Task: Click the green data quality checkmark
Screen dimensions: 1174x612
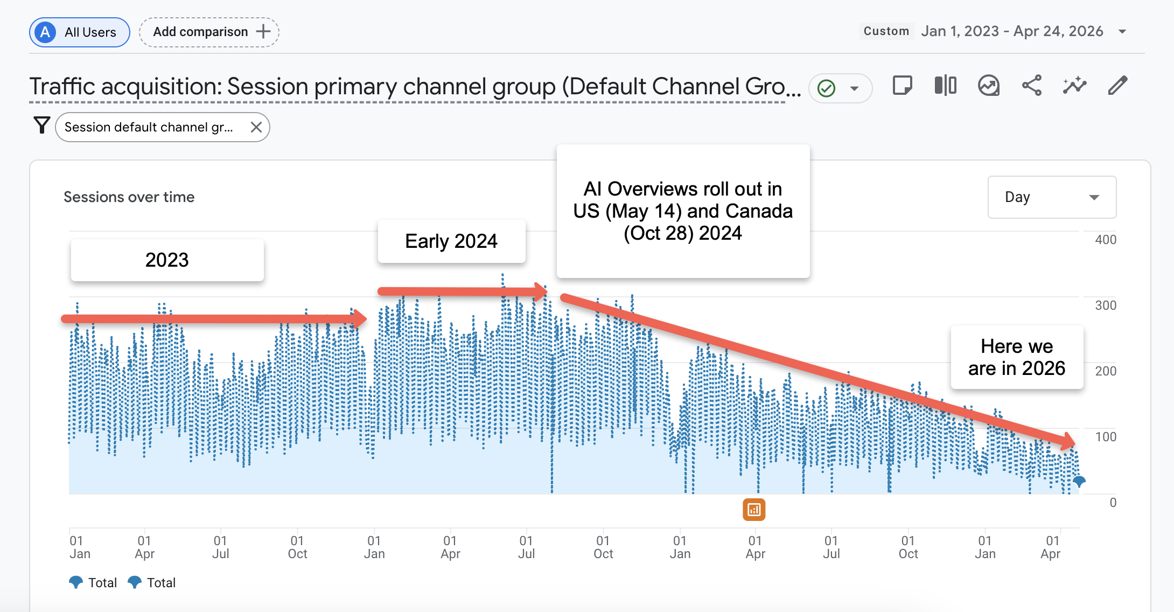Action: coord(828,87)
